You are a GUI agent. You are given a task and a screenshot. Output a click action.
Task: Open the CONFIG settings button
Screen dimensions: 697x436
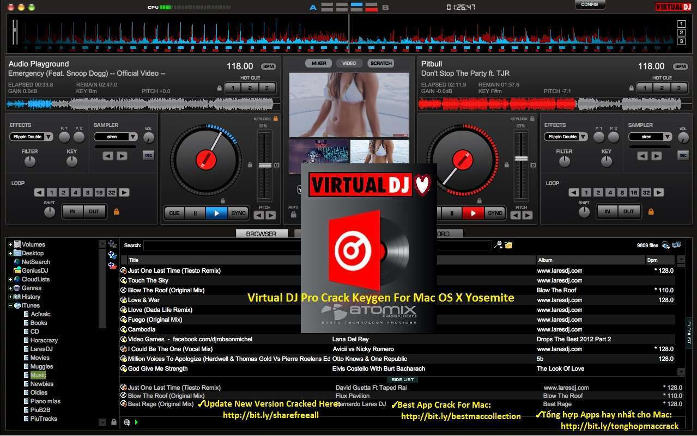tap(590, 5)
